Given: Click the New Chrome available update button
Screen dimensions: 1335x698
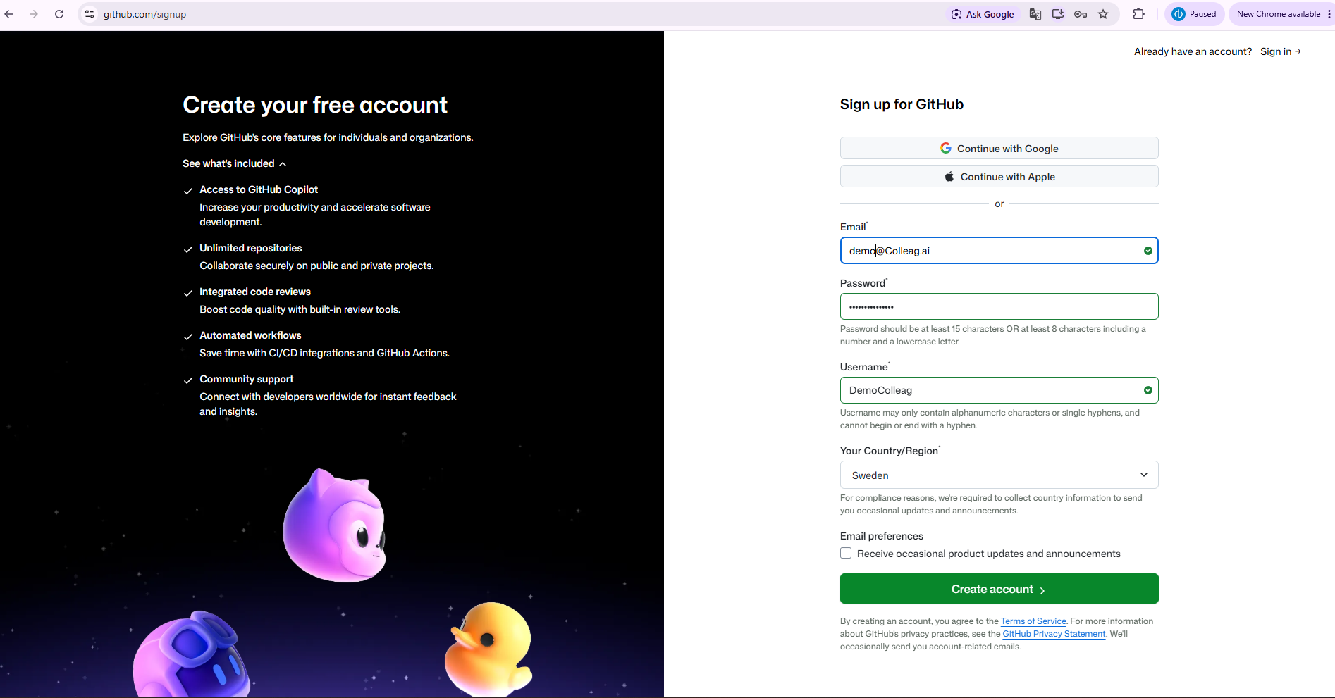Looking at the screenshot, I should [1280, 14].
